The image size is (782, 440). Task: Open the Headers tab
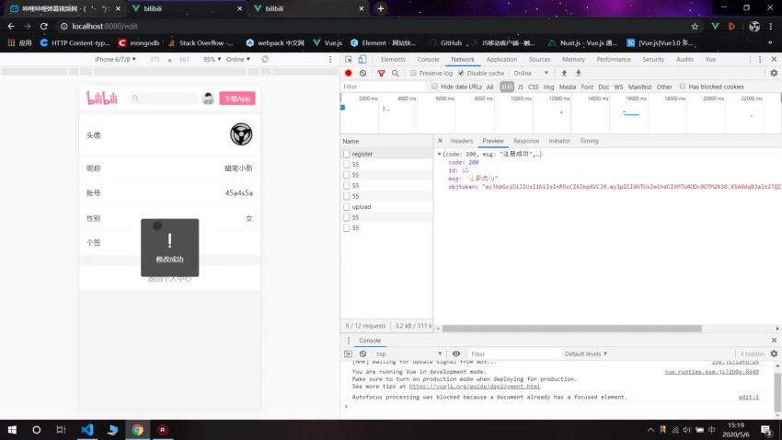point(461,141)
